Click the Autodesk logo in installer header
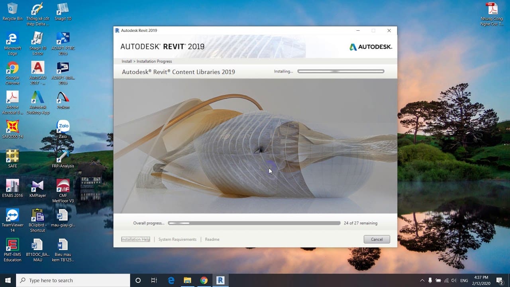Screen dimensions: 510x287 [371, 47]
